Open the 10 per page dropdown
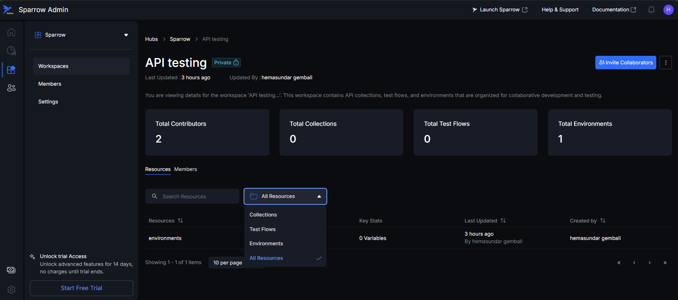Screen dimensions: 678x300 click(x=227, y=263)
